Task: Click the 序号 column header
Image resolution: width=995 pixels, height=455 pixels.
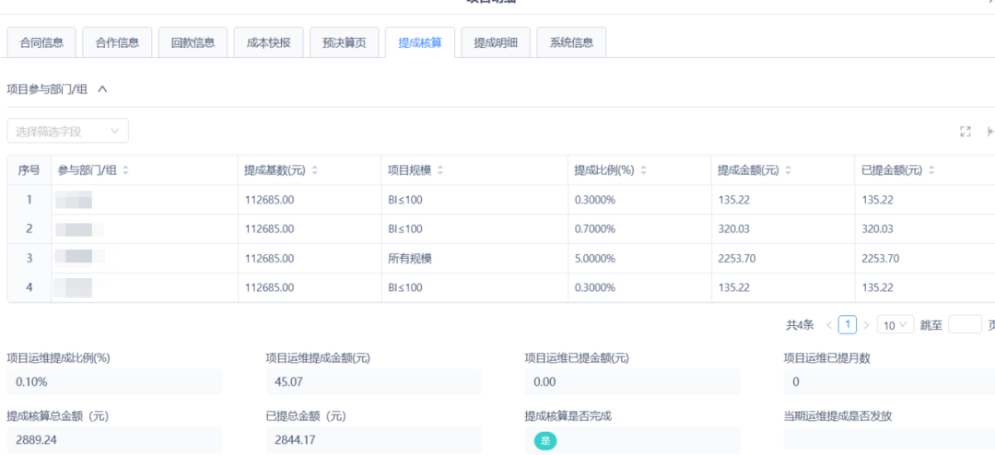Action: coord(29,170)
